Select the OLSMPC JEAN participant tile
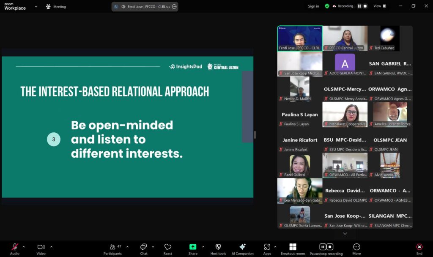Image resolution: width=433 pixels, height=257 pixels. pos(390,140)
